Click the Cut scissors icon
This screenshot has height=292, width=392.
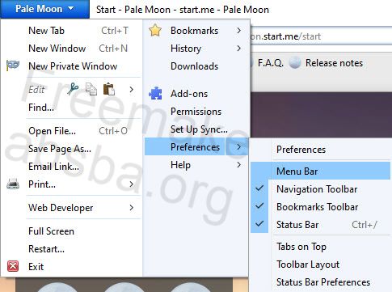pos(73,89)
